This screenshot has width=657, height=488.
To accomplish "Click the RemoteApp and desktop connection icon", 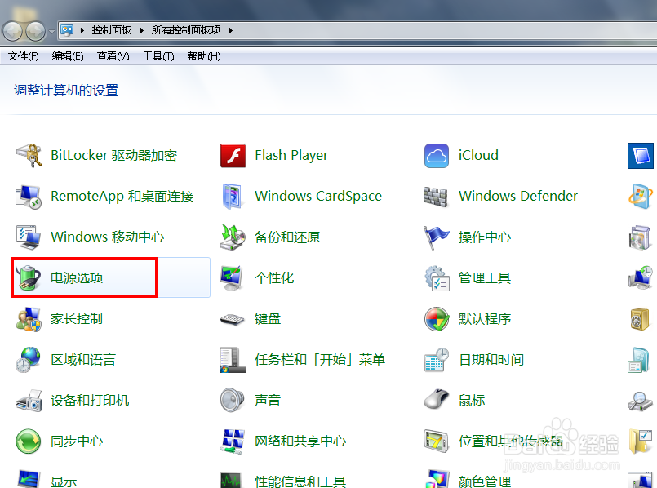I will tap(29, 197).
